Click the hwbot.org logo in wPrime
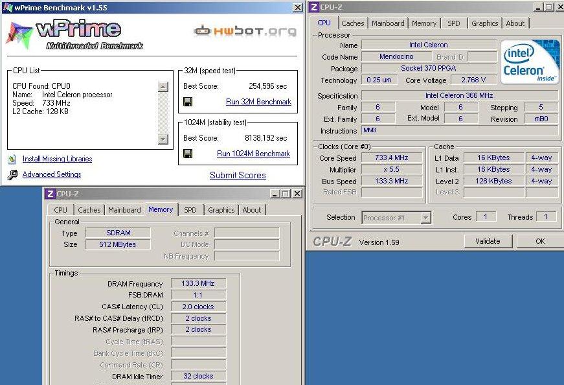The height and width of the screenshot is (385, 564). (x=245, y=31)
